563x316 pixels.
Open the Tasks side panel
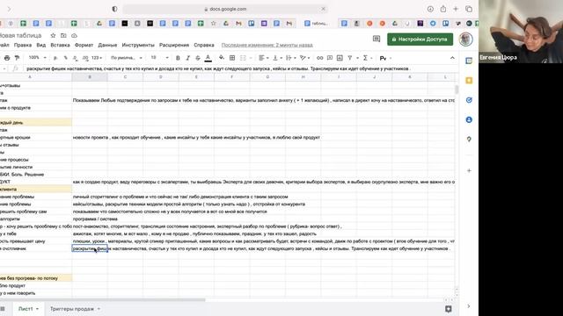[469, 100]
